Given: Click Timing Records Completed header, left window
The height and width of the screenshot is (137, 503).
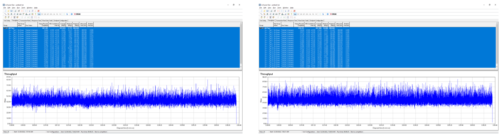Looking at the screenshot, I should pyautogui.click(x=43, y=25).
